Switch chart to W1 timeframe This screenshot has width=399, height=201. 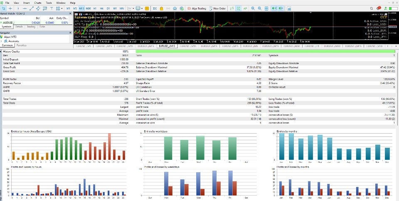click(x=115, y=8)
